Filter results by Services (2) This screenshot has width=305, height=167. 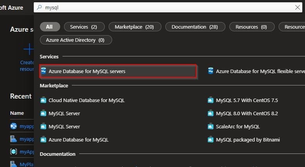[83, 27]
